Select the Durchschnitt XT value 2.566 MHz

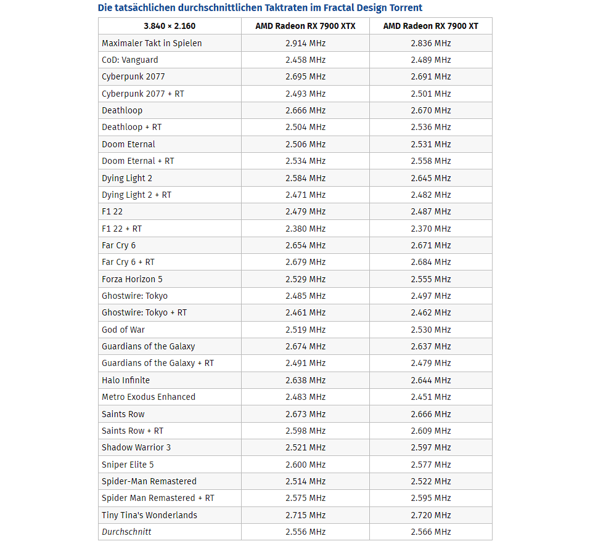click(x=430, y=532)
